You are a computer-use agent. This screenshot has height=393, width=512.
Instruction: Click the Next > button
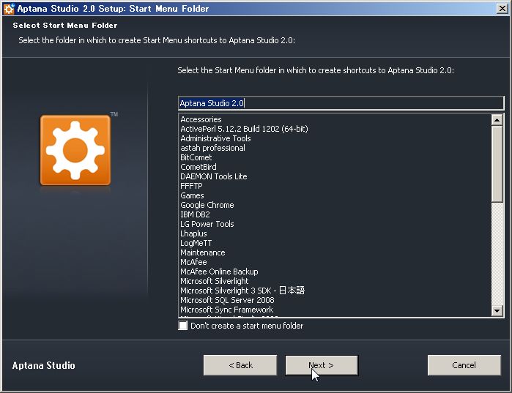[x=322, y=365]
